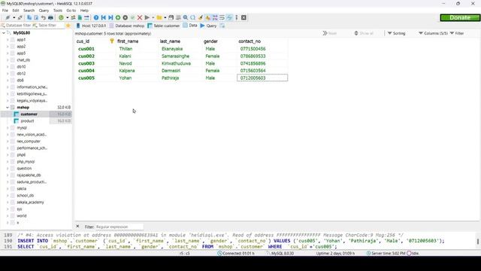Delete selected row with dark circle icon
The width and height of the screenshot is (481, 271).
coord(126,17)
